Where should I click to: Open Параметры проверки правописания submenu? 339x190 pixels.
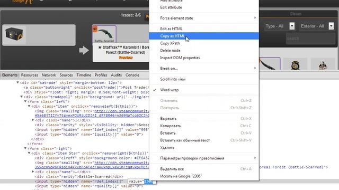(x=204, y=158)
